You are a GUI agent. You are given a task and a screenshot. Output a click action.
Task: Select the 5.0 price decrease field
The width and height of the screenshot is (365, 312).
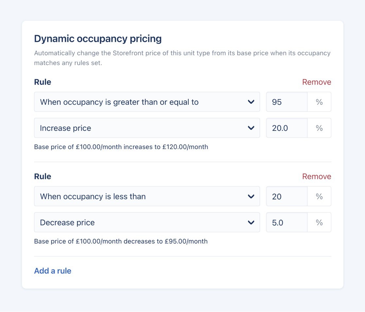[x=287, y=222]
